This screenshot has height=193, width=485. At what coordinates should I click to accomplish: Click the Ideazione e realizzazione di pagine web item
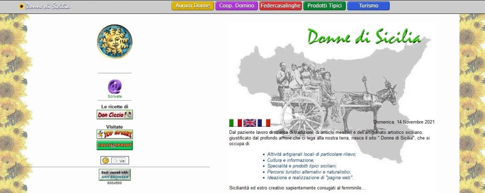[x=310, y=178]
